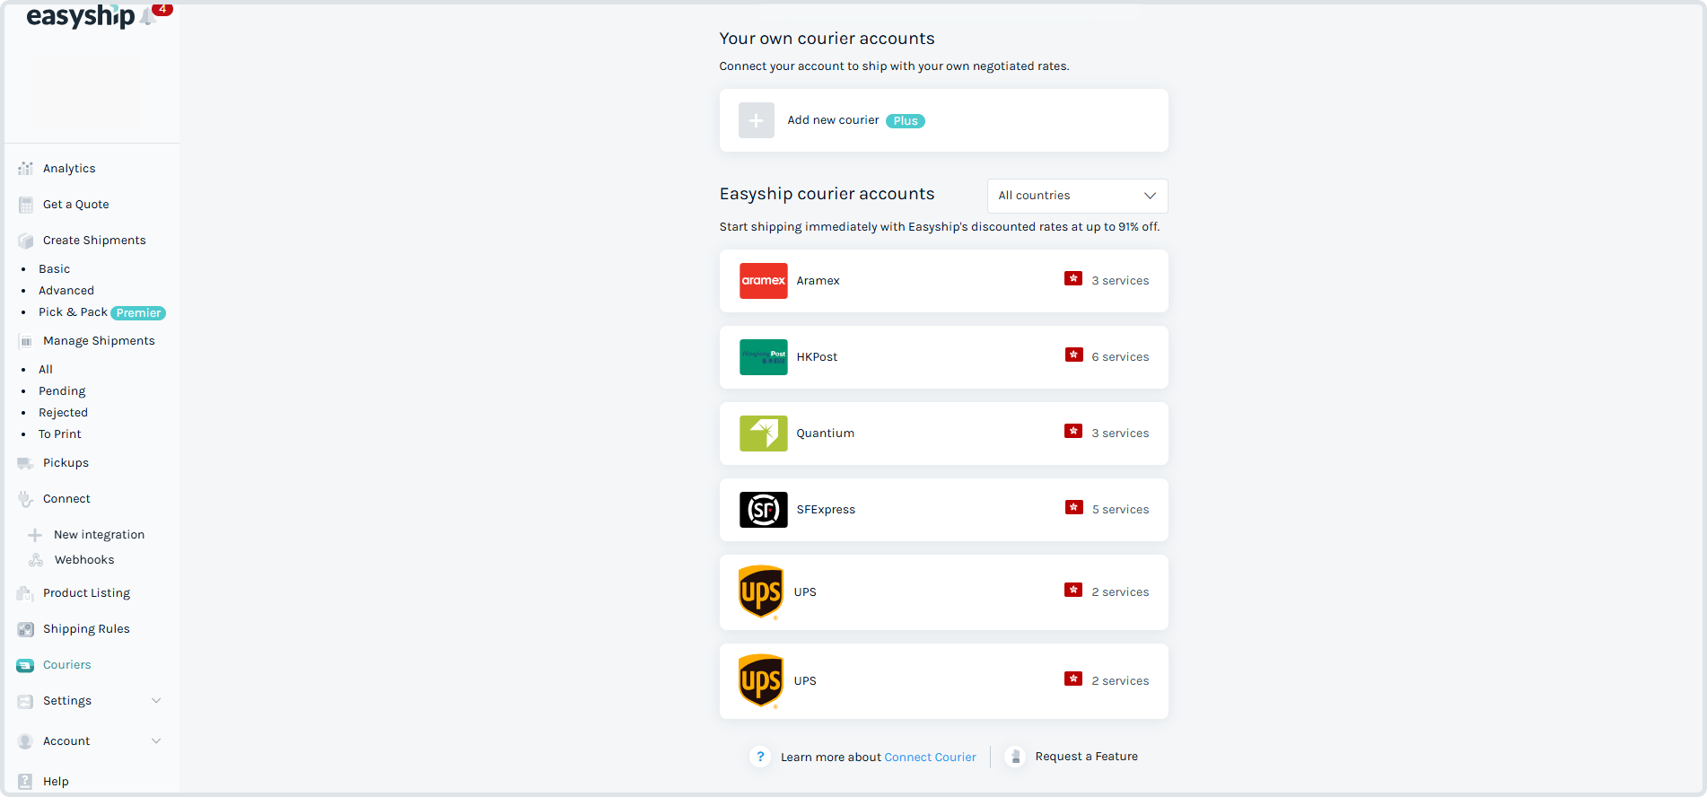Select Basic shipment creation
The width and height of the screenshot is (1707, 797).
[54, 269]
